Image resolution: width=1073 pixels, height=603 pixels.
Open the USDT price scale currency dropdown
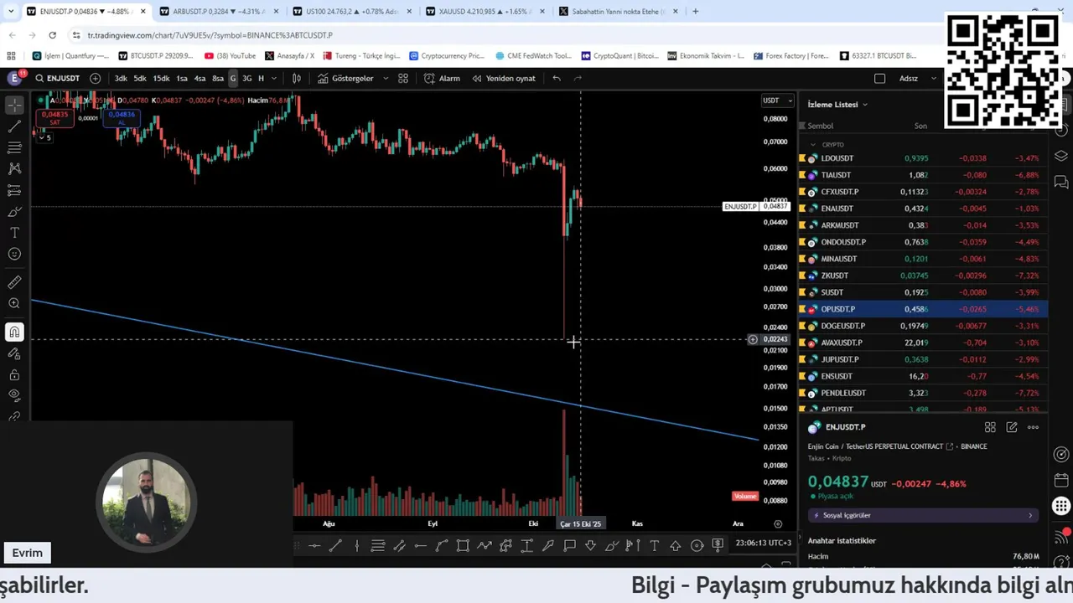coord(777,100)
